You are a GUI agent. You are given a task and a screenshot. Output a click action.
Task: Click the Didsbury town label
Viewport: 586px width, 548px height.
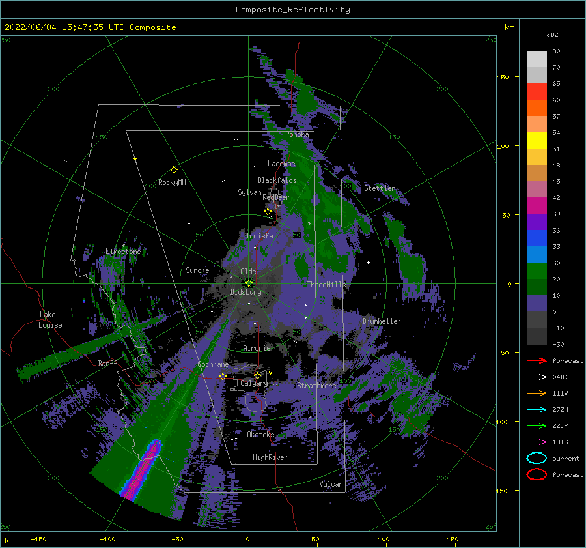tap(245, 292)
